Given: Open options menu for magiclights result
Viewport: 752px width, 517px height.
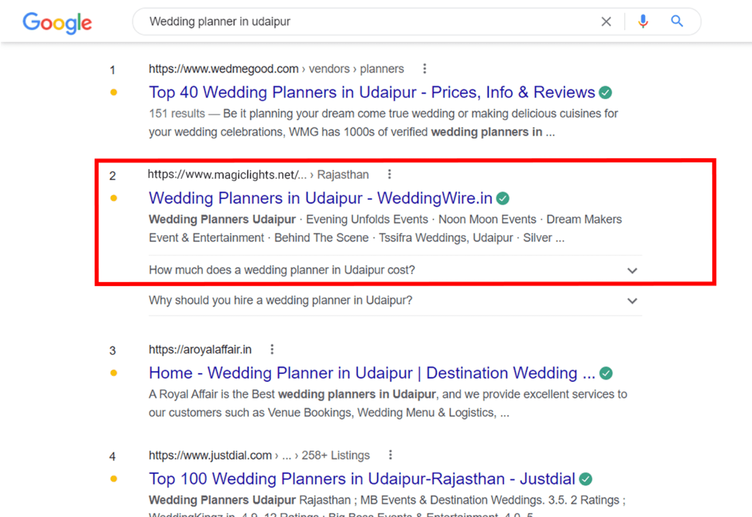Looking at the screenshot, I should (389, 174).
